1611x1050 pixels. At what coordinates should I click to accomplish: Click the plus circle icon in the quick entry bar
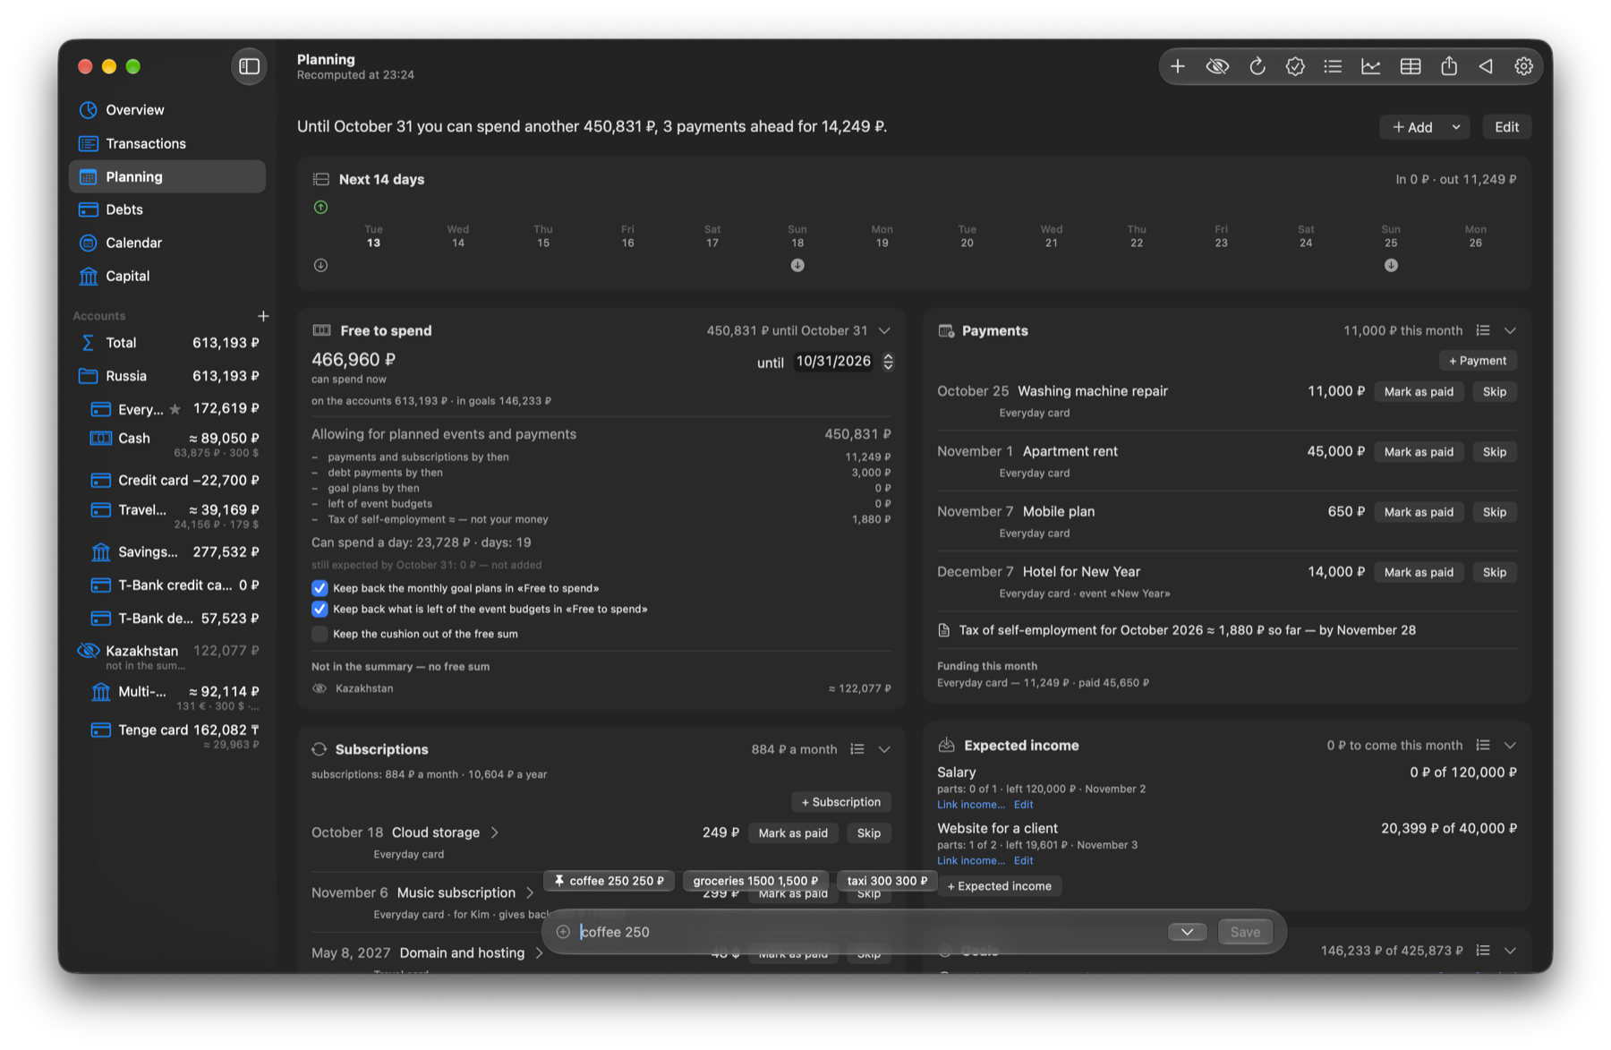(x=563, y=932)
